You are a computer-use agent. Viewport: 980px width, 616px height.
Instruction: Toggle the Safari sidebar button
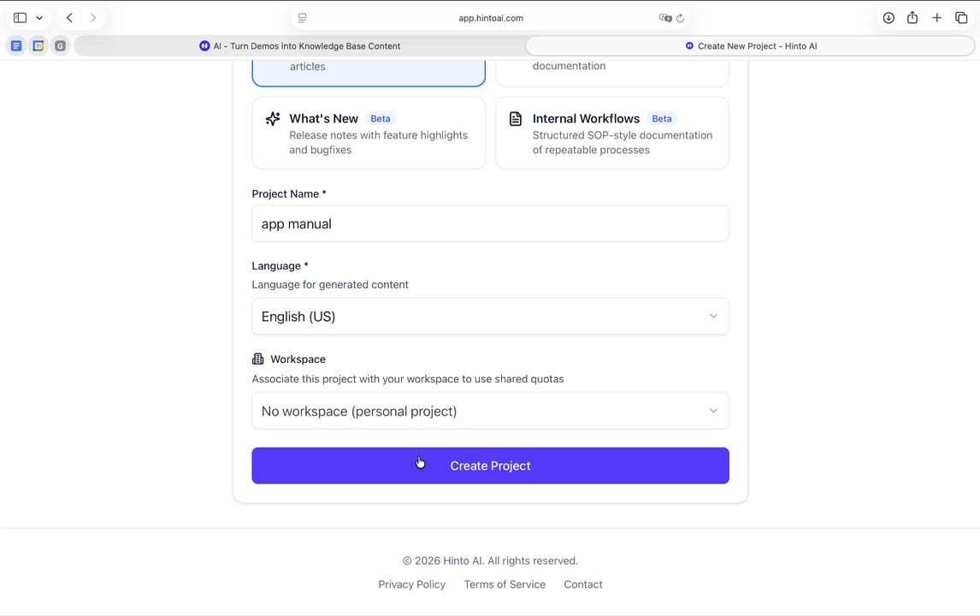tap(20, 18)
